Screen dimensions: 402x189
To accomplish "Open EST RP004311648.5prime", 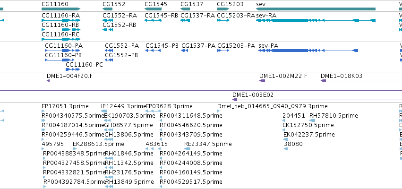I will click(x=161, y=120).
